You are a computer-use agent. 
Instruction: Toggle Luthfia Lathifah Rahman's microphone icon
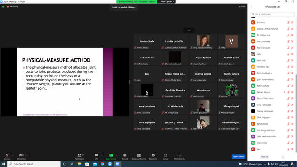click(x=288, y=29)
